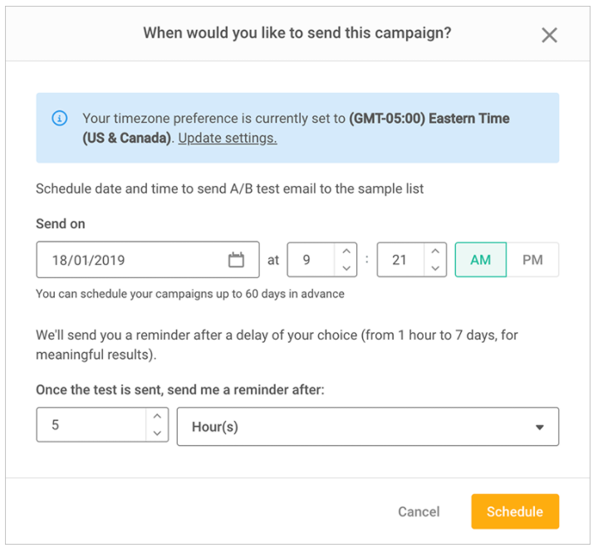Focus the hour input showing 9
Viewport: 598px width, 553px height.
tap(311, 260)
